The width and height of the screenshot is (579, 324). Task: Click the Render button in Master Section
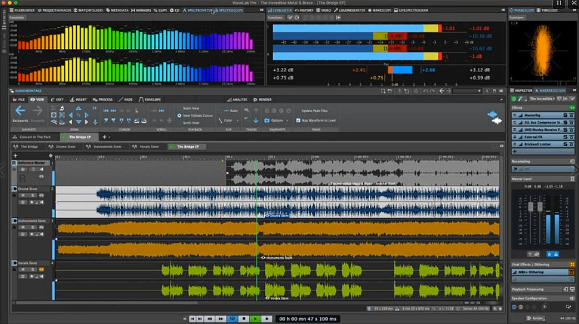click(x=536, y=318)
